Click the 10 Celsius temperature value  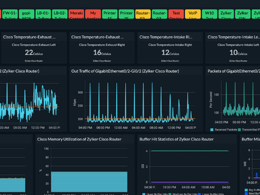click(238, 52)
